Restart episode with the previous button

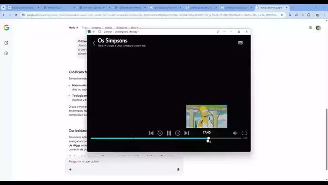click(x=151, y=133)
